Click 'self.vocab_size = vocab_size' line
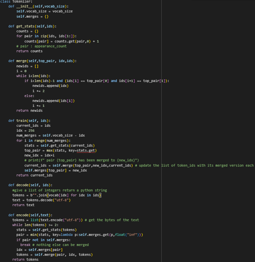The width and height of the screenshot is (255, 262). 44,11
